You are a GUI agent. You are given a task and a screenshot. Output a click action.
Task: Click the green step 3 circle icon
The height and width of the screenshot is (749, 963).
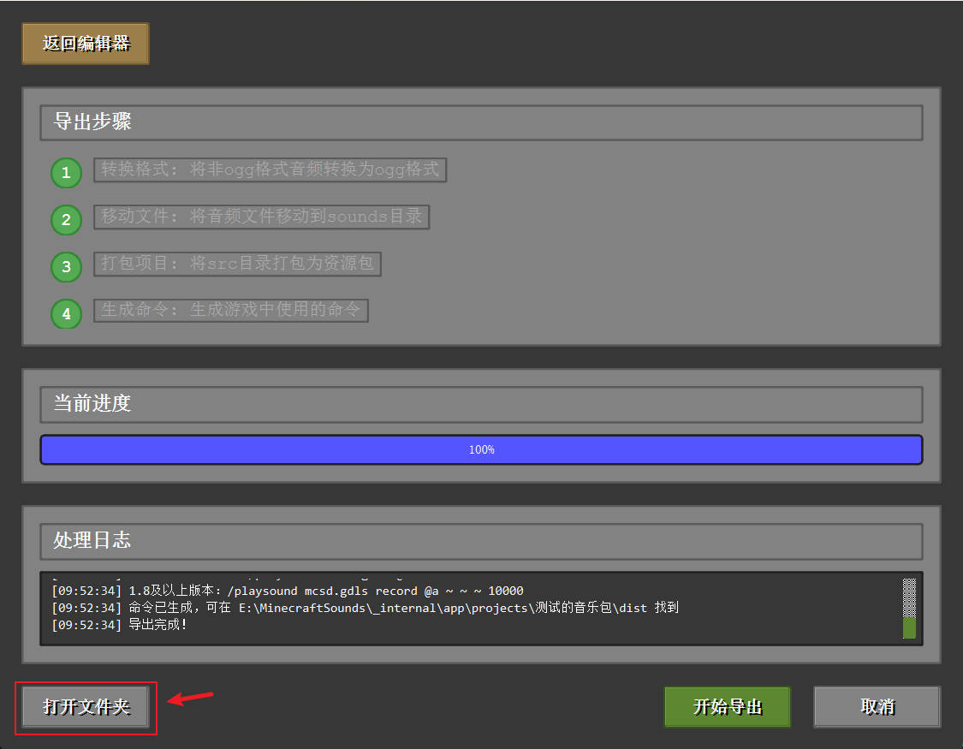tap(66, 267)
